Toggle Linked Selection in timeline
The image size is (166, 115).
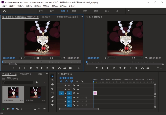pos(72,81)
